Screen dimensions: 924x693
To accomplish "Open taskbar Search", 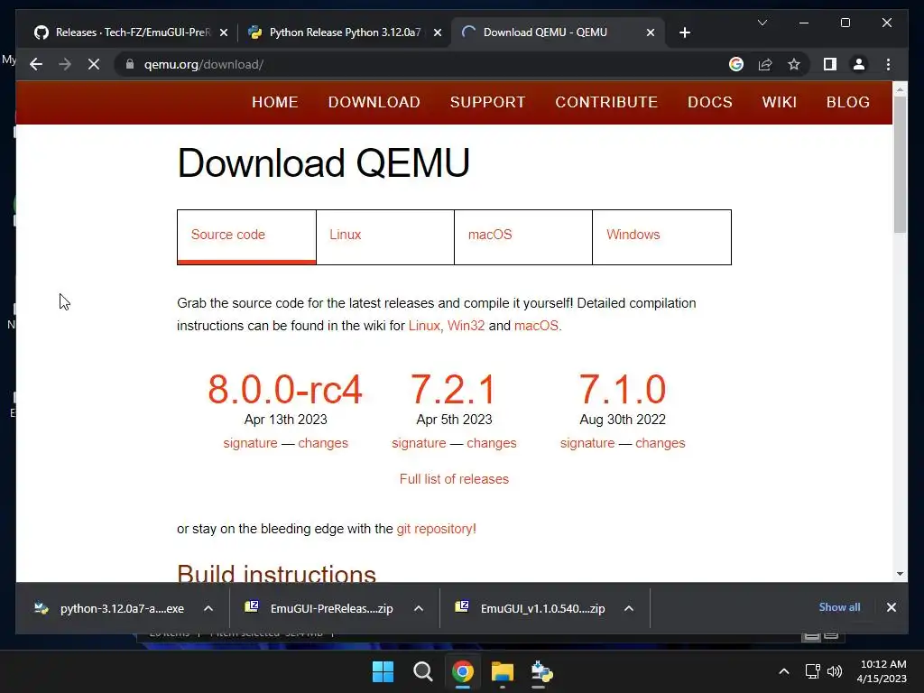I will 422,671.
